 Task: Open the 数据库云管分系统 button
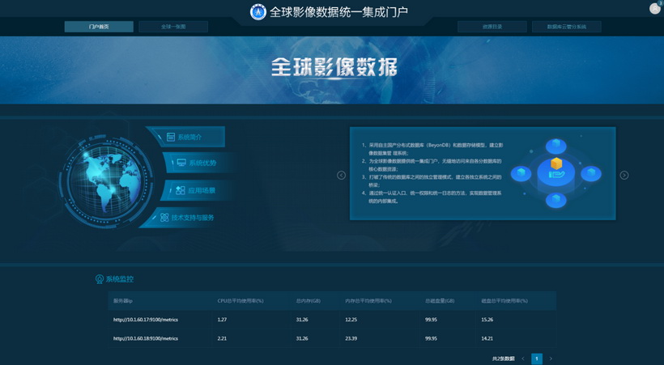click(566, 27)
